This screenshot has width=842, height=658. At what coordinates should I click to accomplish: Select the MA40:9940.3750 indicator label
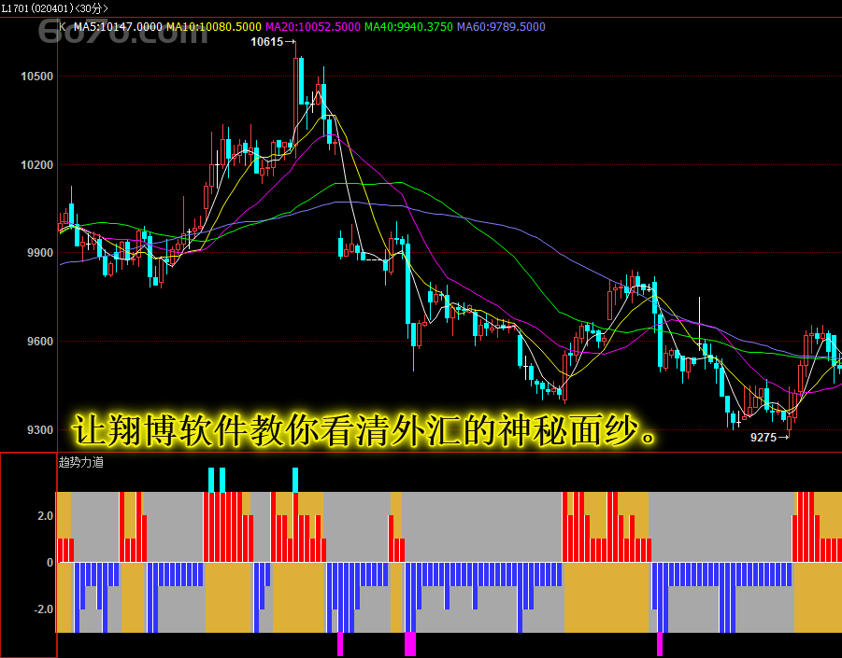click(x=408, y=27)
